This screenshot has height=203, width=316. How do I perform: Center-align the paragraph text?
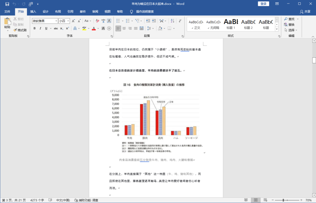point(124,28)
